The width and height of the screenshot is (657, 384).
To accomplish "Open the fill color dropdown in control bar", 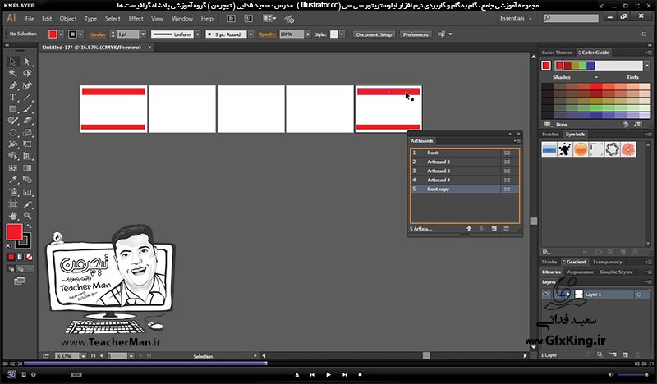I will coord(61,34).
